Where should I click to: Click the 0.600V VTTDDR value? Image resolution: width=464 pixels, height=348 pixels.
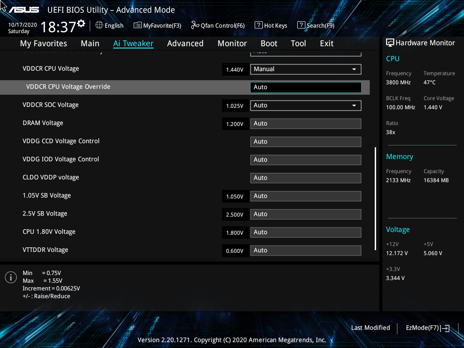click(x=235, y=251)
